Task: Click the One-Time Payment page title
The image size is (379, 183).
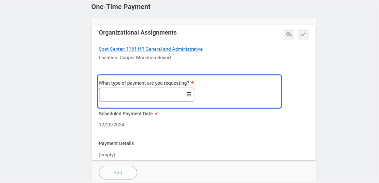Action: 121,7
